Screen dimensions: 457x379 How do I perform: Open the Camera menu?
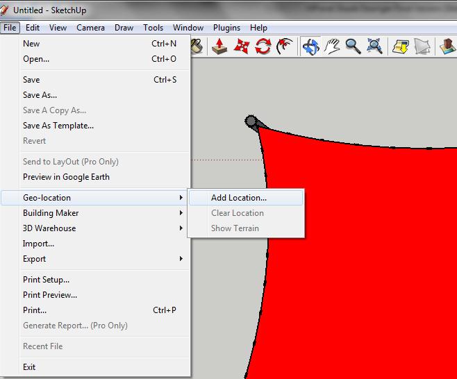point(90,28)
